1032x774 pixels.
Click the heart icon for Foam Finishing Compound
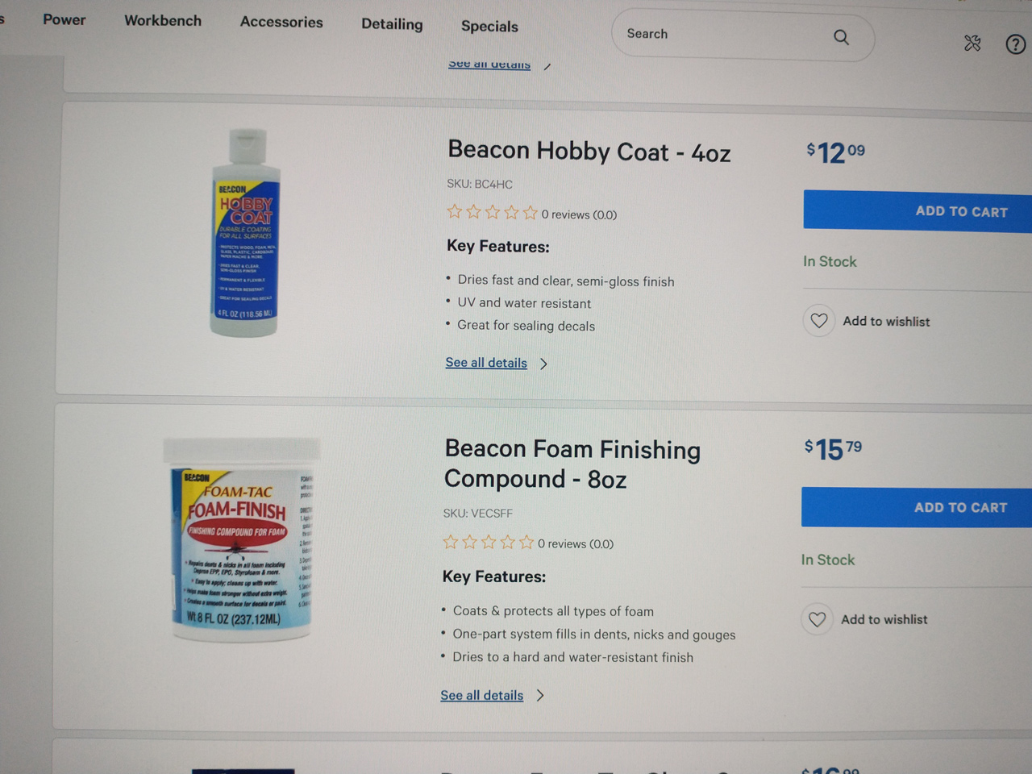(817, 619)
